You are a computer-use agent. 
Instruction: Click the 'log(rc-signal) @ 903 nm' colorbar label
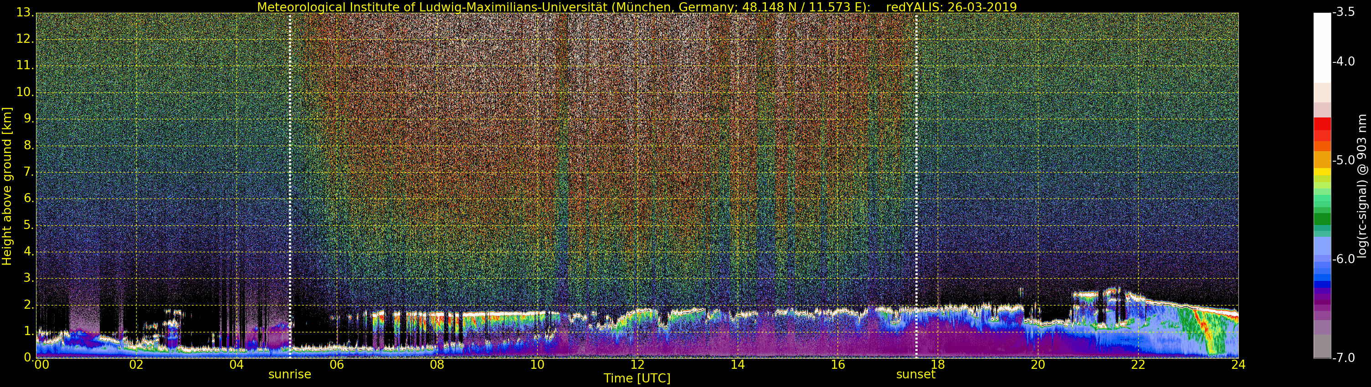tap(1362, 186)
